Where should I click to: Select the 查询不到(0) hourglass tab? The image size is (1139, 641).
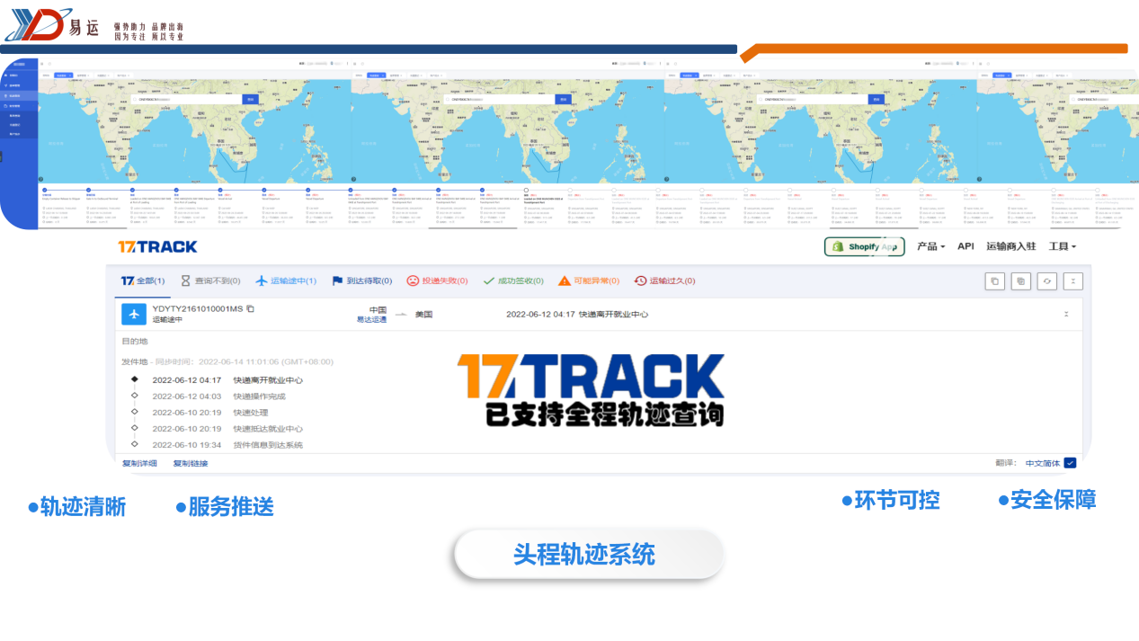coord(210,280)
